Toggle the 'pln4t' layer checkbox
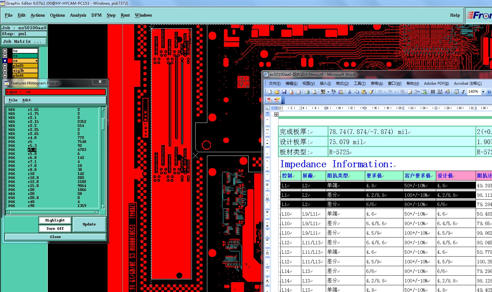The height and width of the screenshot is (292, 492). [x=5, y=75]
